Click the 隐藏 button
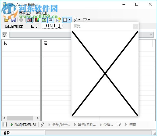157x136 pixels. (130, 125)
